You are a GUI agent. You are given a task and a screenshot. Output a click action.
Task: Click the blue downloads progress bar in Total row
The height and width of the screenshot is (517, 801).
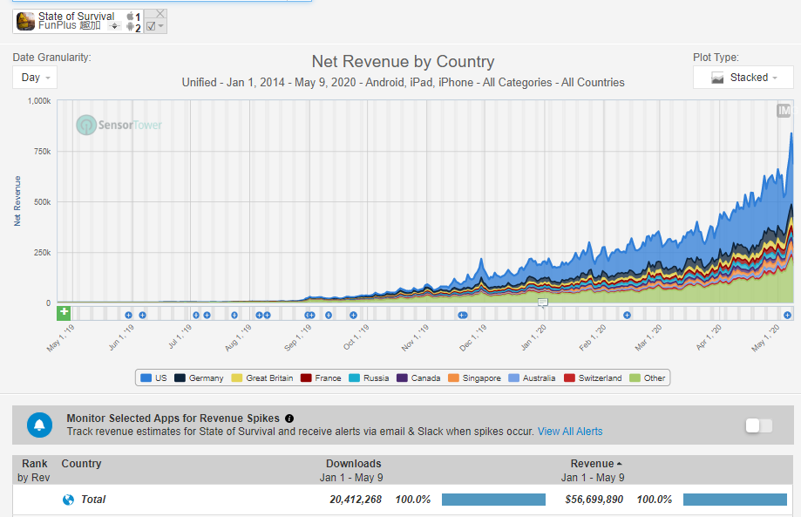click(493, 500)
